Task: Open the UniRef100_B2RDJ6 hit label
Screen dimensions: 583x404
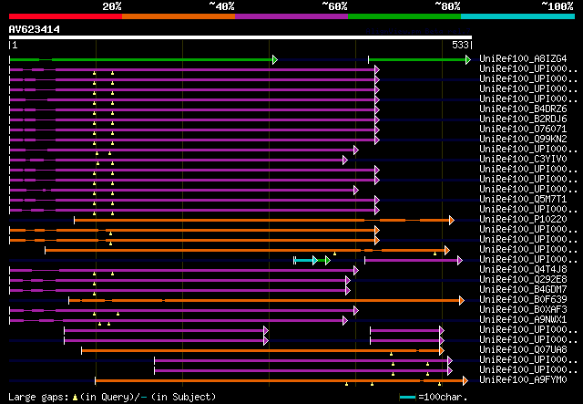Action: pos(523,119)
